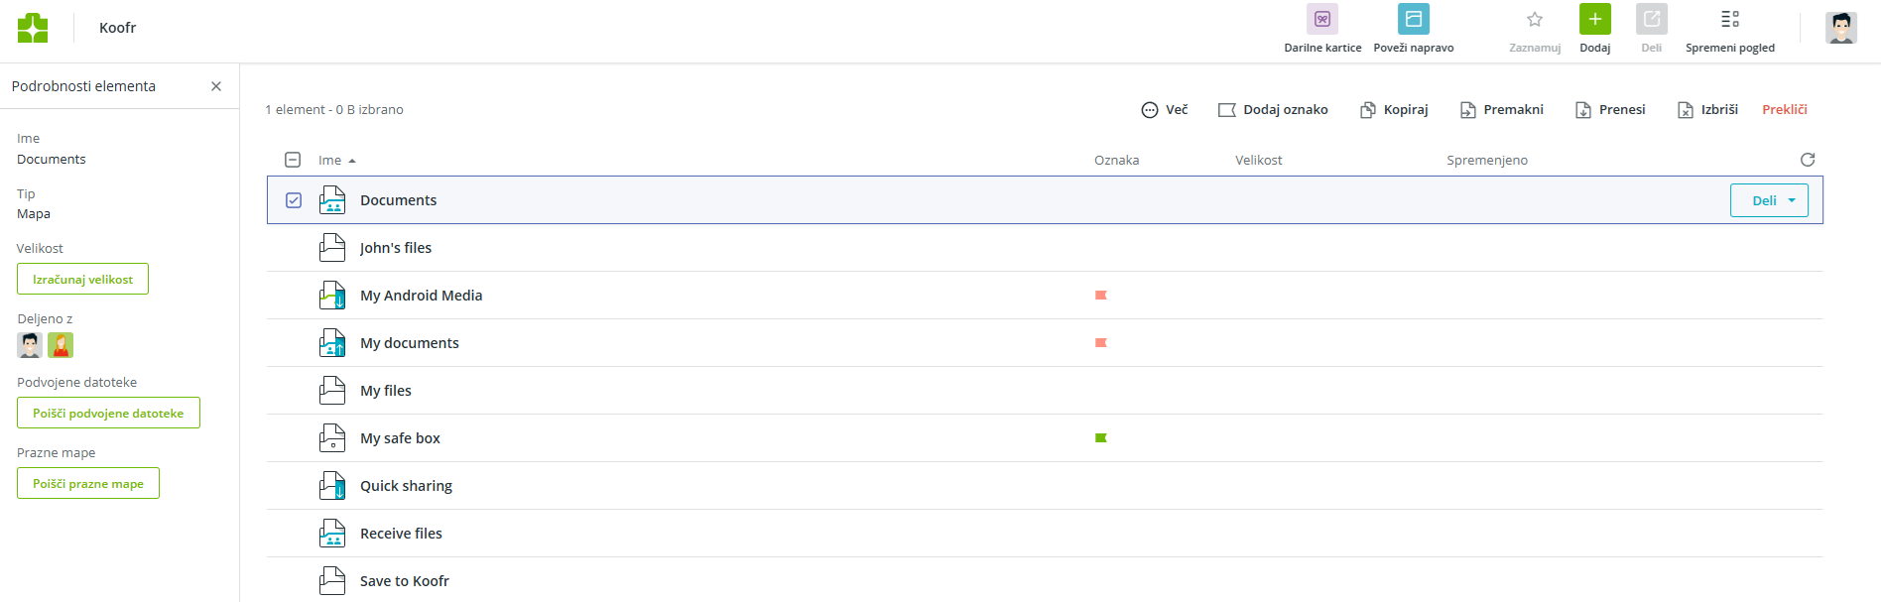Screen dimensions: 1881x602
Task: Close the Podrobnosti elementa panel
Action: 216,86
